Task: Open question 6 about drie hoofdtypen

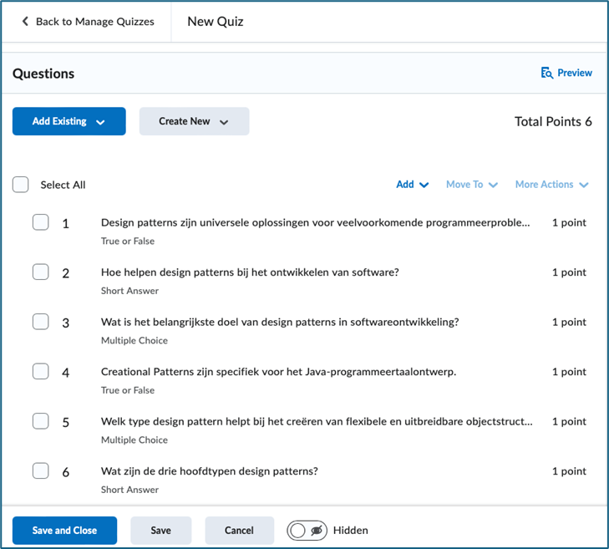Action: point(209,471)
